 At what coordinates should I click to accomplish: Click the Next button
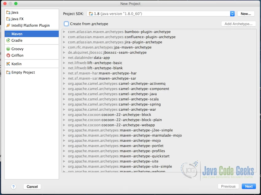(249, 186)
